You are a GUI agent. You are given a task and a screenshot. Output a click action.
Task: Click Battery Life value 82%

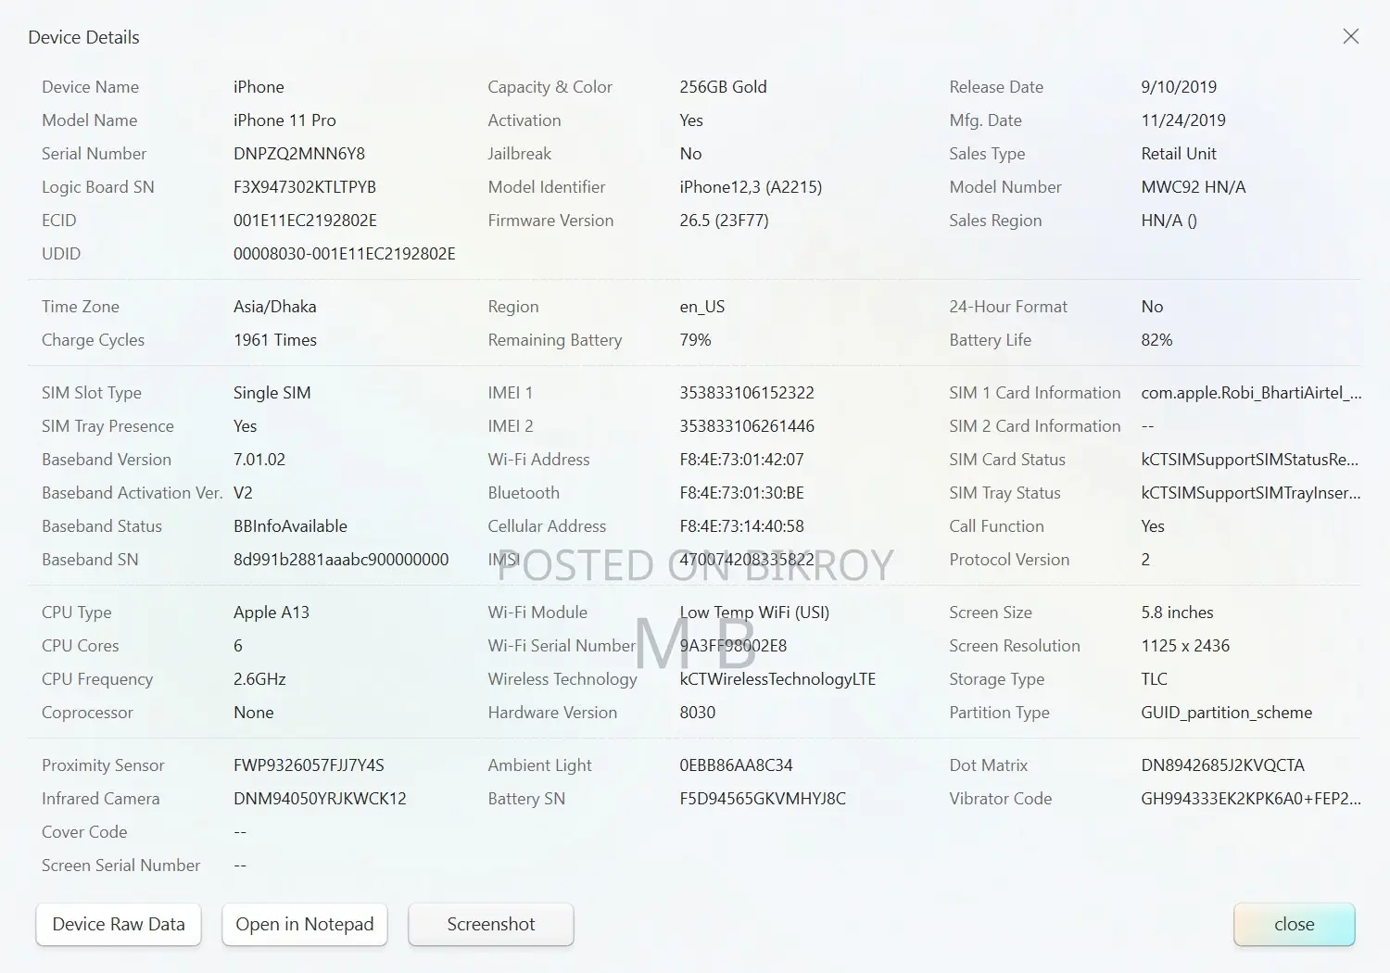coord(1156,340)
